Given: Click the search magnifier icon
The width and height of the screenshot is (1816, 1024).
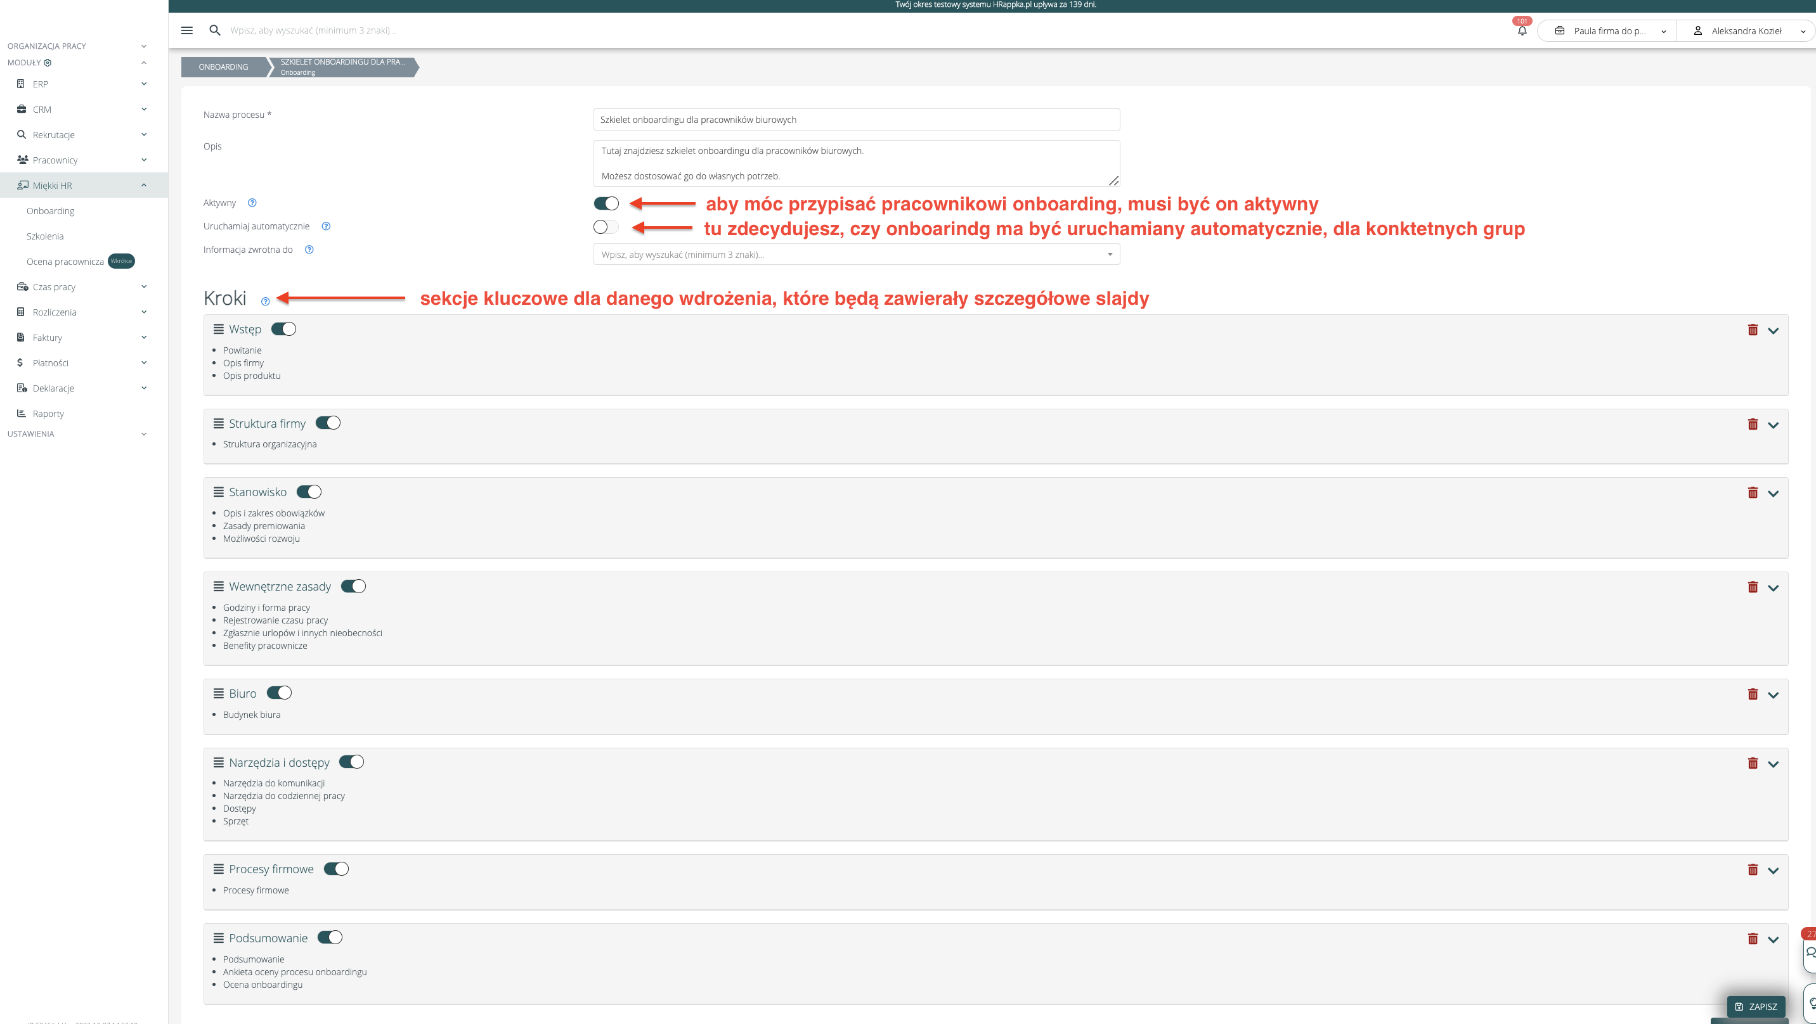Looking at the screenshot, I should [215, 30].
